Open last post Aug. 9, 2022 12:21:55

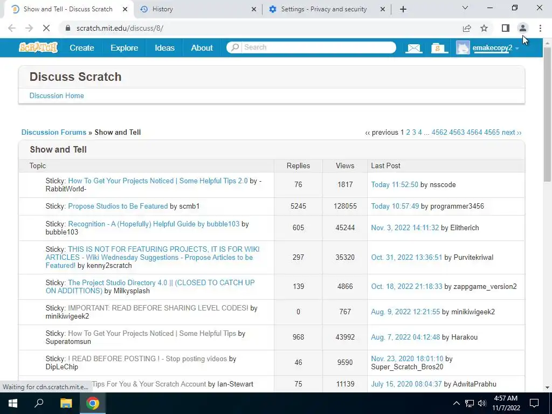point(405,312)
